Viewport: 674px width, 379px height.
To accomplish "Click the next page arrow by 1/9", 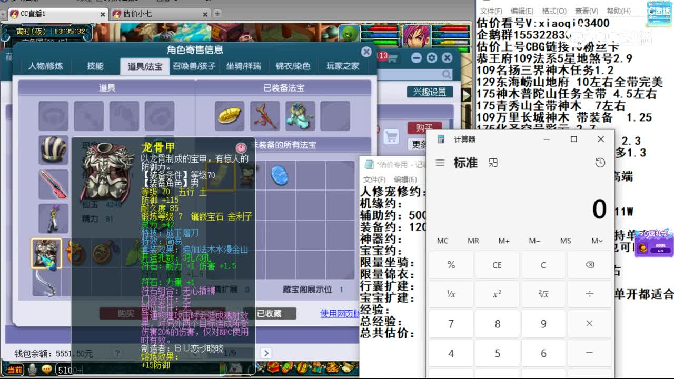I will [x=266, y=353].
